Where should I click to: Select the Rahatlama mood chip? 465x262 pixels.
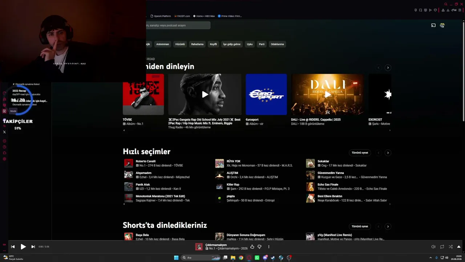point(197,44)
